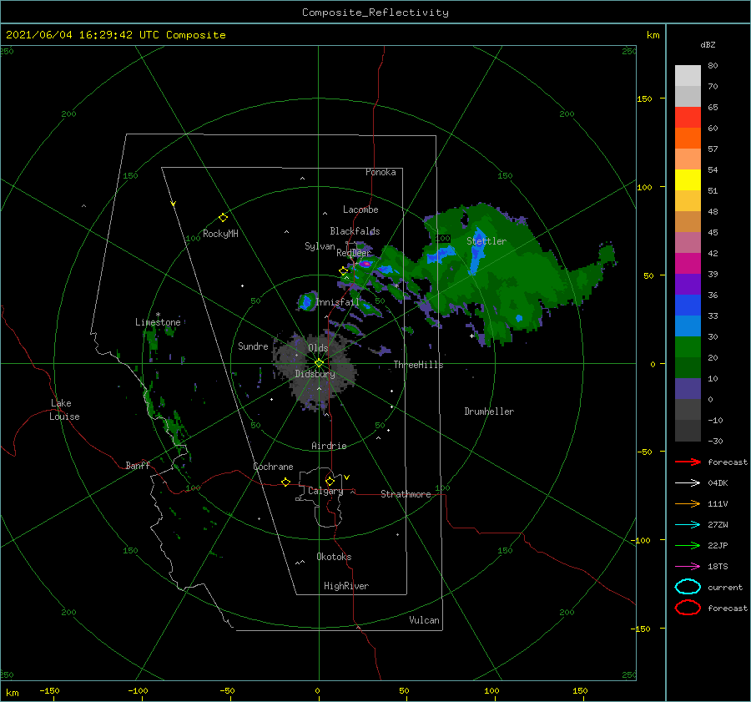Click the orange 111V arrow icon
The height and width of the screenshot is (702, 751).
click(x=688, y=503)
